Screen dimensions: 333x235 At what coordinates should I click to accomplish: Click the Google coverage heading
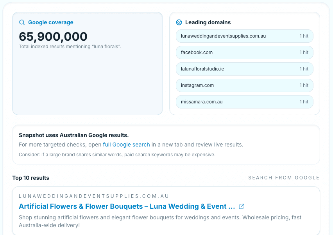(x=51, y=22)
